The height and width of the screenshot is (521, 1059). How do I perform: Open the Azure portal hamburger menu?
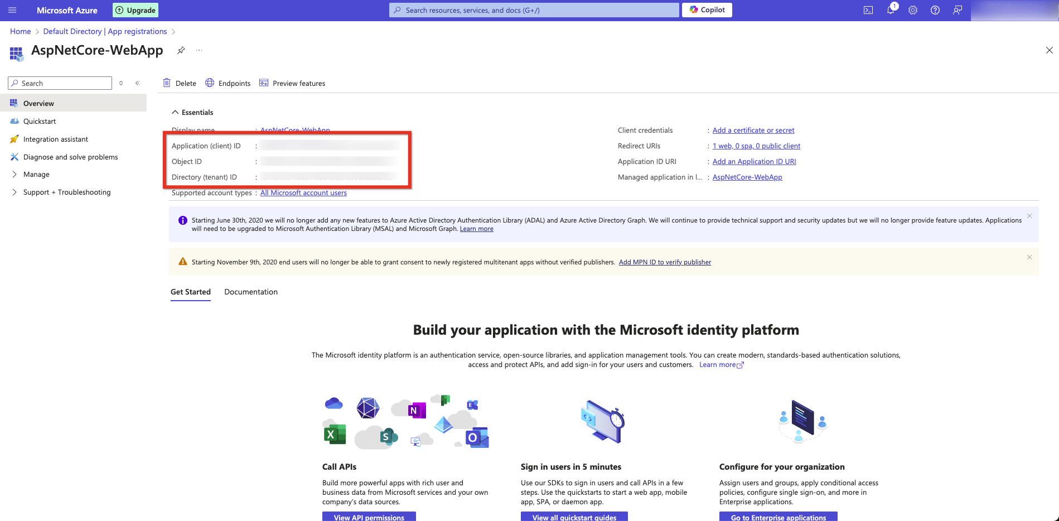click(x=12, y=10)
